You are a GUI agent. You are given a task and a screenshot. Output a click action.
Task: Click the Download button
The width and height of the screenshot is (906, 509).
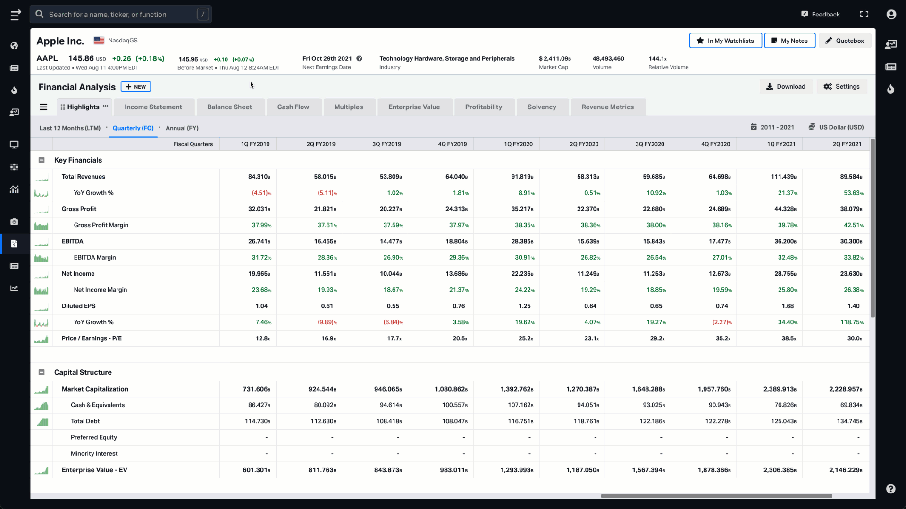click(786, 87)
